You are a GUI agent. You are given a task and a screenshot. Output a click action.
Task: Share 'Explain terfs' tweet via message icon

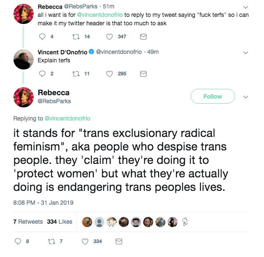coord(143,74)
